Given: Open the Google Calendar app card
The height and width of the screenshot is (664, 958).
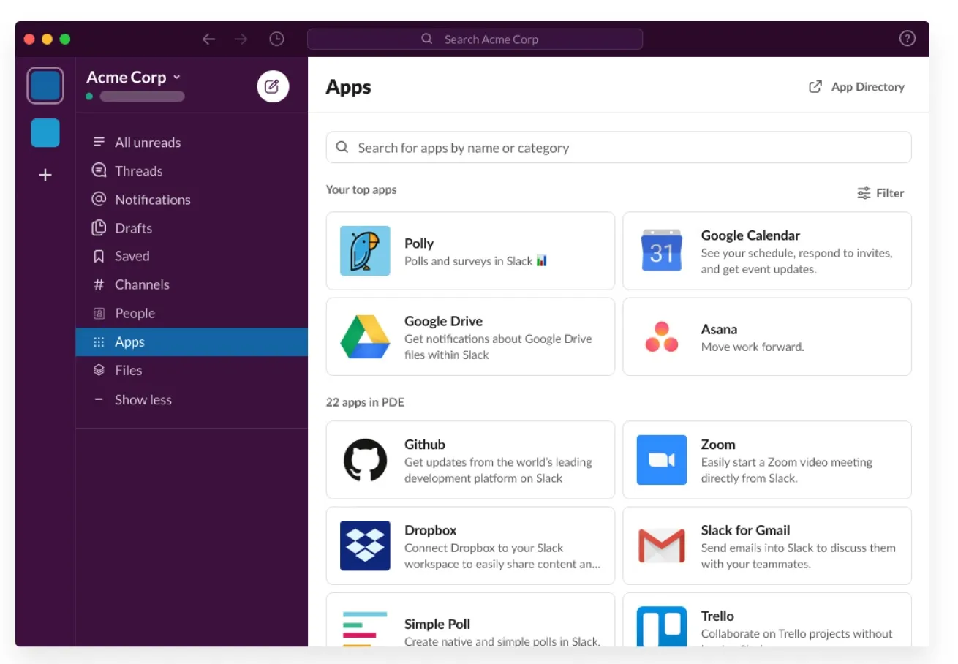Looking at the screenshot, I should pyautogui.click(x=766, y=251).
